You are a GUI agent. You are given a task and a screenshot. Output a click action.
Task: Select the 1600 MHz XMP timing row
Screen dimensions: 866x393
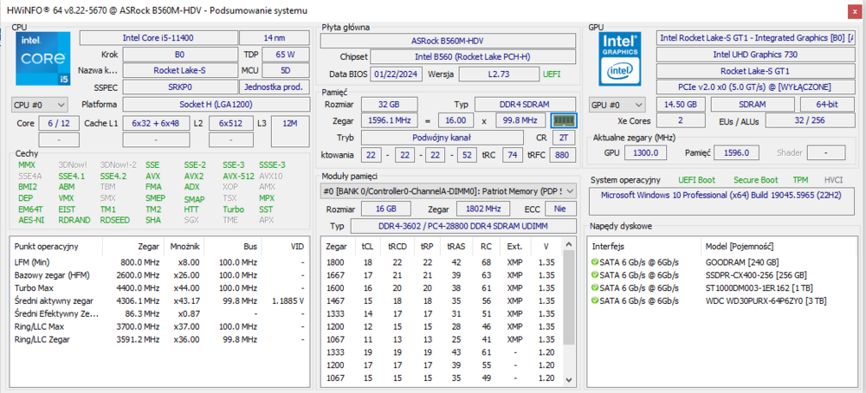coord(441,288)
